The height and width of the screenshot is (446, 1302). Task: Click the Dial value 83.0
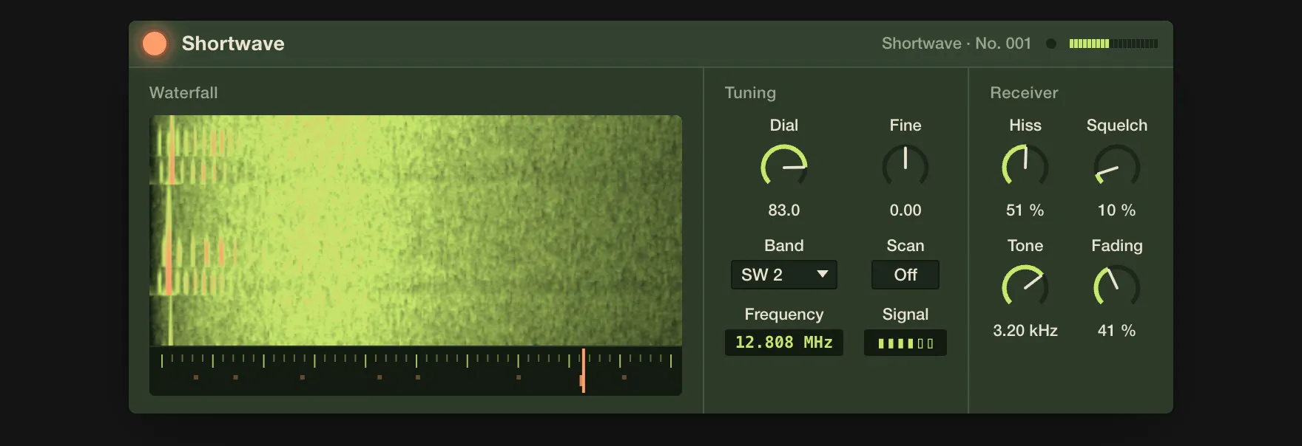784,210
